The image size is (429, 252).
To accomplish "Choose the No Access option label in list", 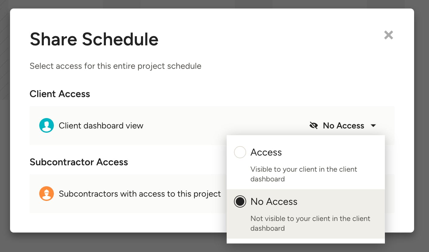I will click(x=274, y=201).
